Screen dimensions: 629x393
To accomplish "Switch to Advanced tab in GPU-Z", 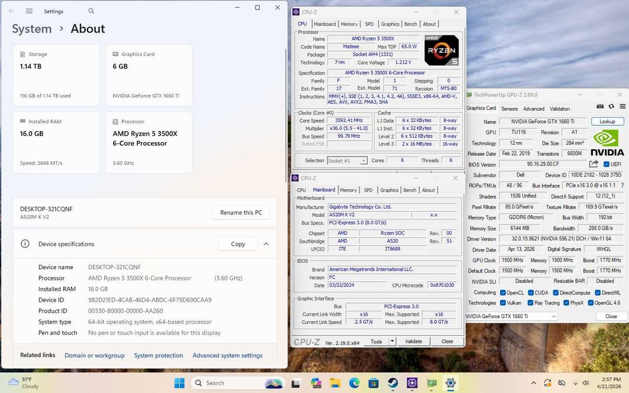I will pyautogui.click(x=533, y=109).
